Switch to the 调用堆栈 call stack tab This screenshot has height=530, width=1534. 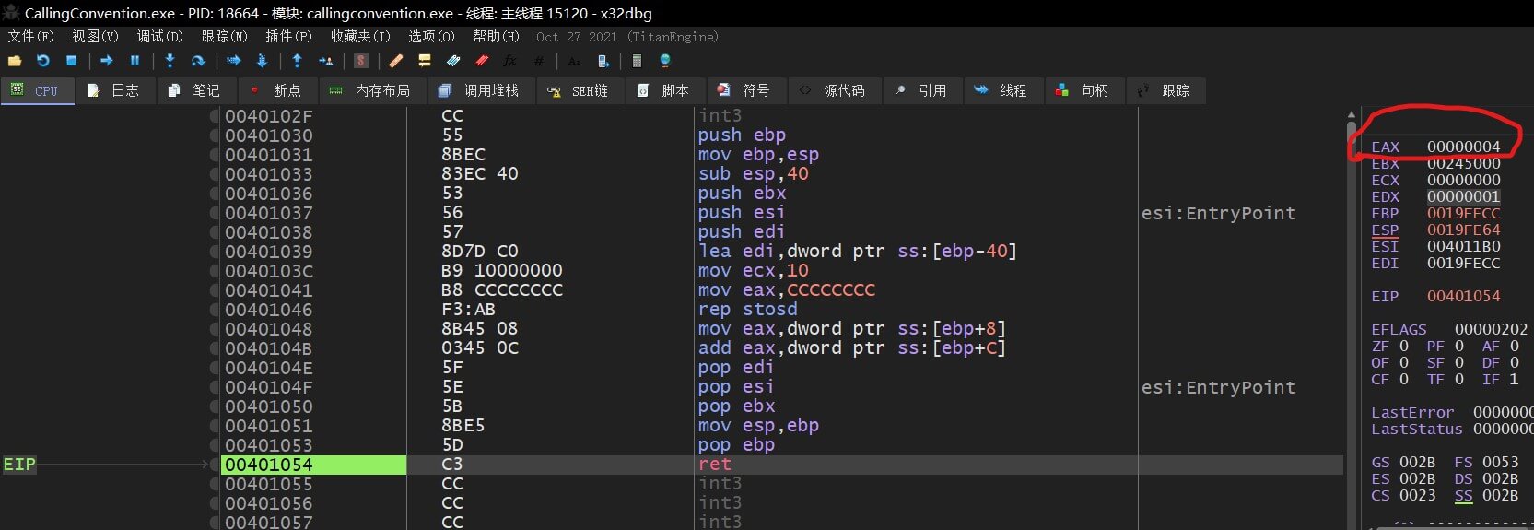click(480, 90)
